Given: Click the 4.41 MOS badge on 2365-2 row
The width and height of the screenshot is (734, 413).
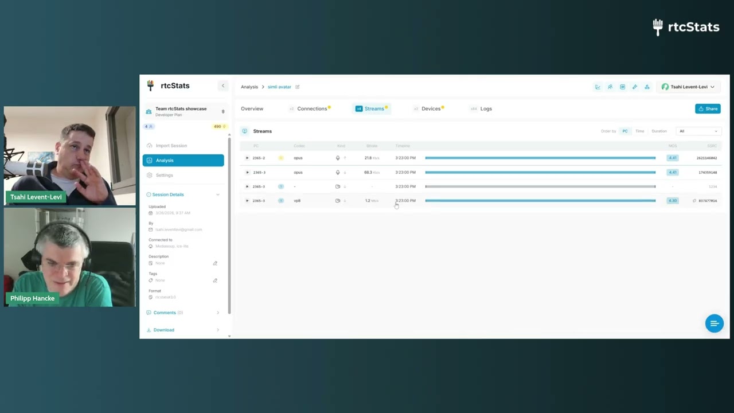Looking at the screenshot, I should point(673,158).
